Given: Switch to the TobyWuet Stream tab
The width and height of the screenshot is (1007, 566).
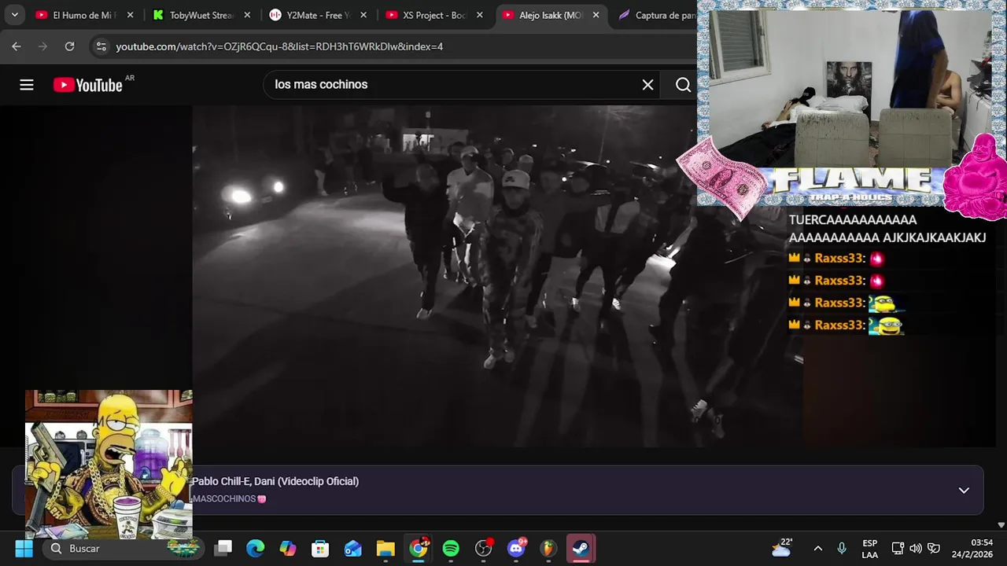Looking at the screenshot, I should click(x=193, y=15).
